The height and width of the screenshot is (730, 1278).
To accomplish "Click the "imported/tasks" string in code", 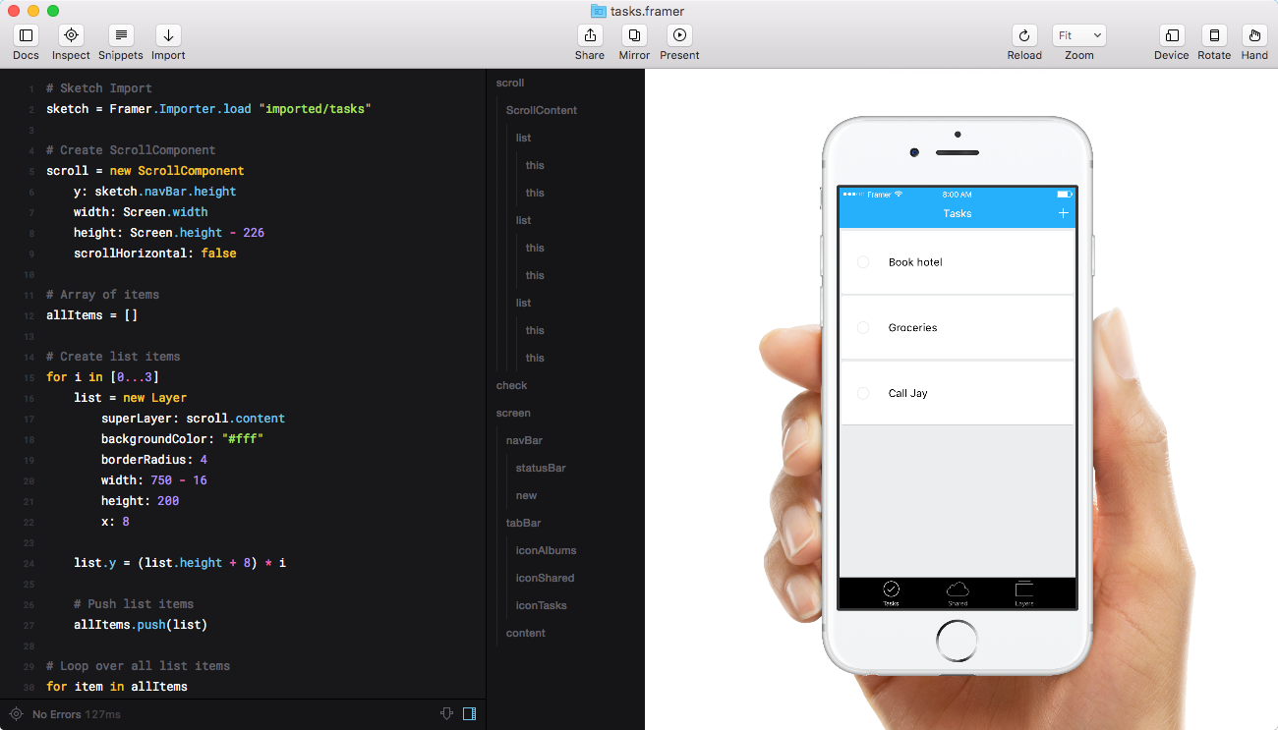I will coord(315,109).
